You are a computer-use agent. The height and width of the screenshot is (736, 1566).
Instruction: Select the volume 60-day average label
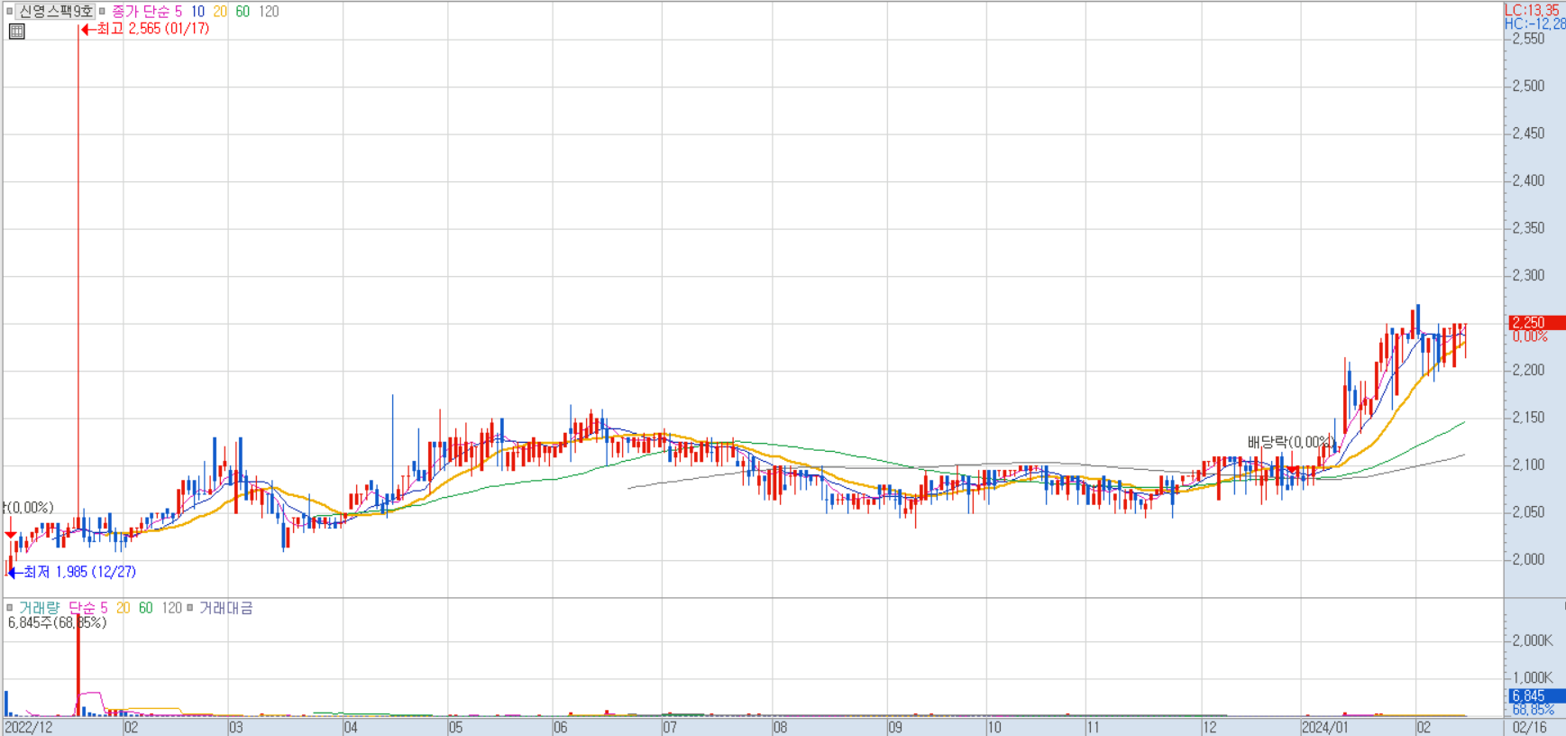(x=146, y=608)
